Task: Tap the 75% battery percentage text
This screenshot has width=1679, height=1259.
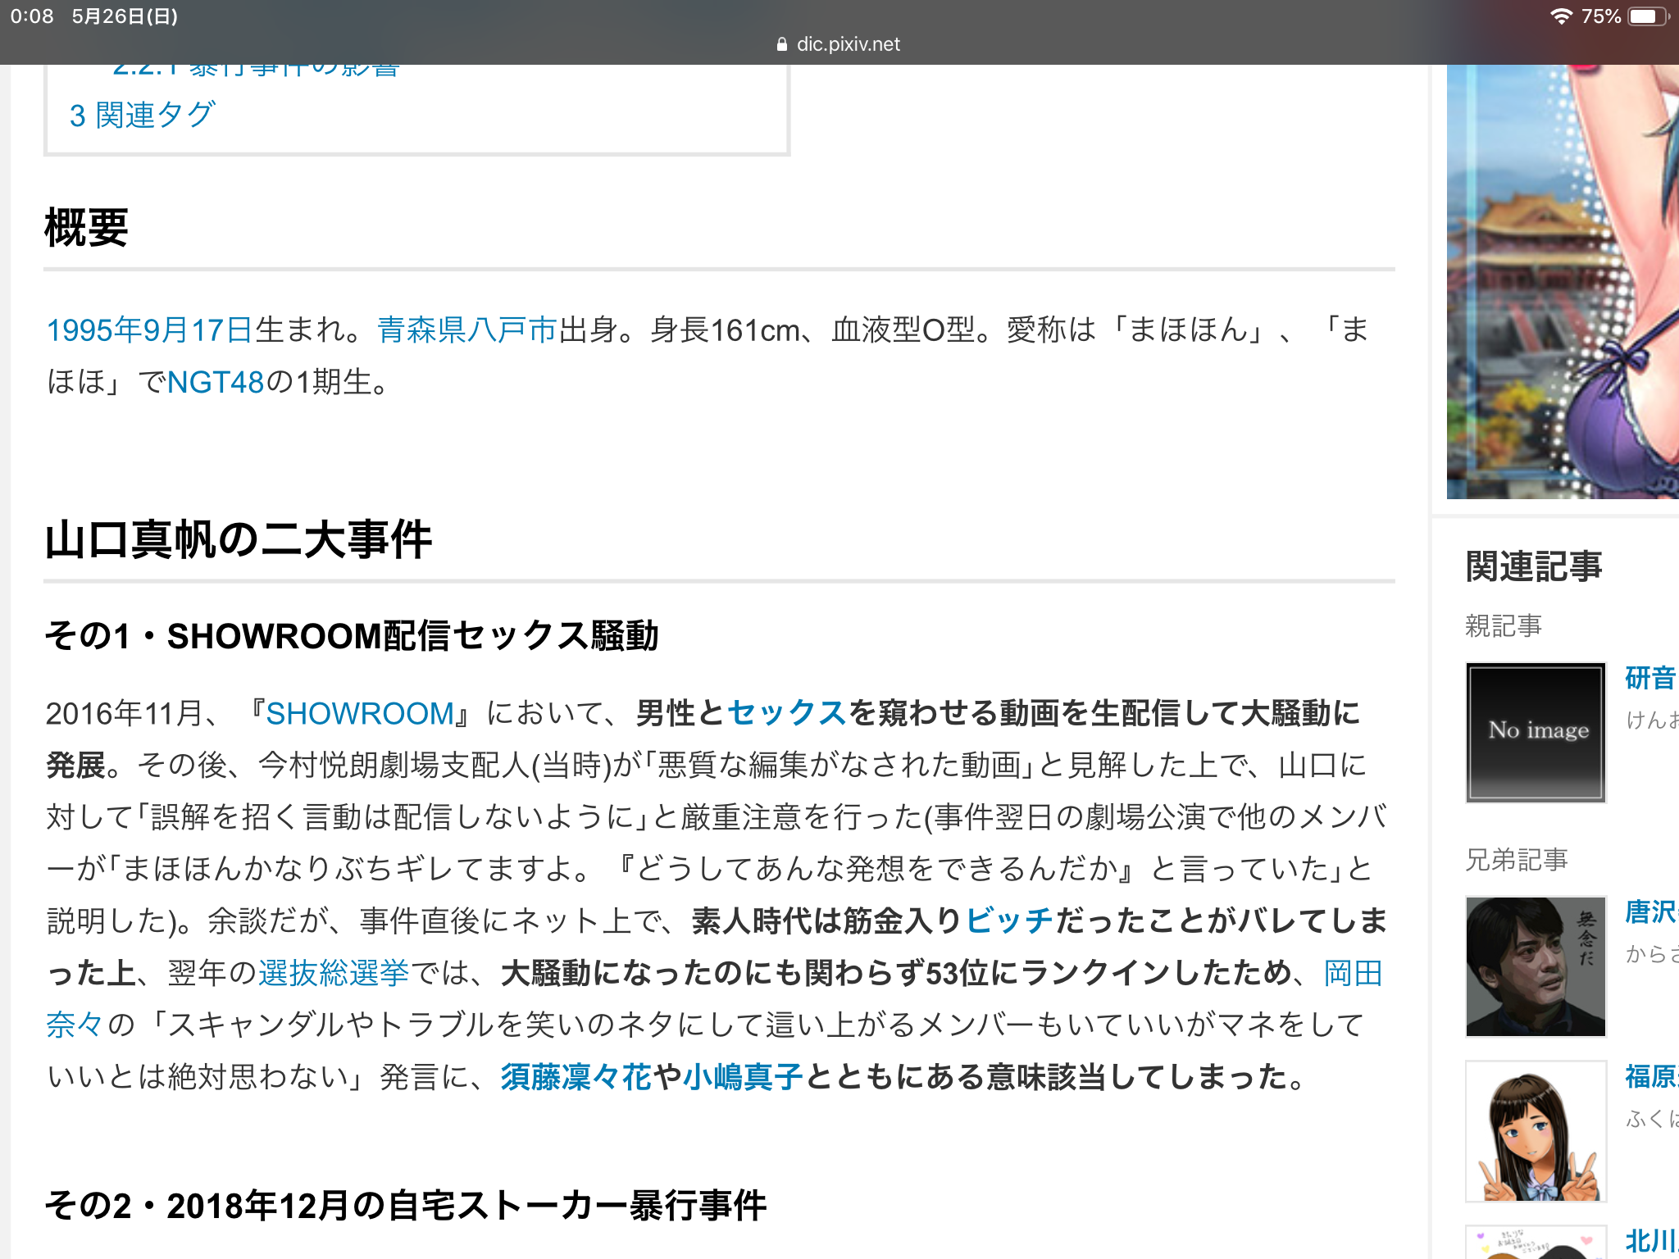Action: tap(1600, 16)
